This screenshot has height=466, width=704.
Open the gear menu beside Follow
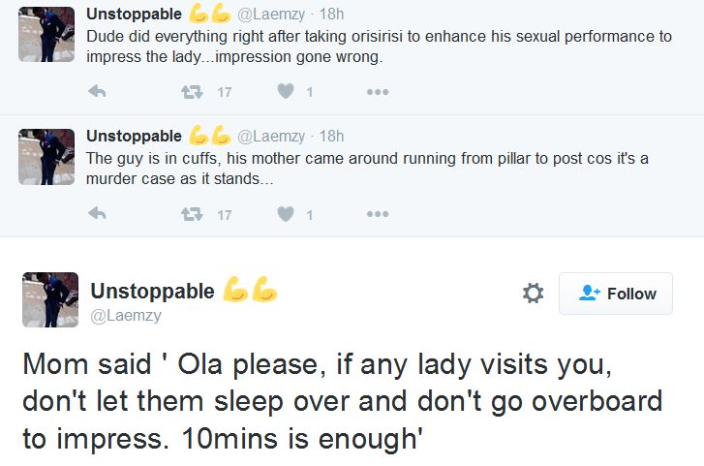pyautogui.click(x=533, y=294)
